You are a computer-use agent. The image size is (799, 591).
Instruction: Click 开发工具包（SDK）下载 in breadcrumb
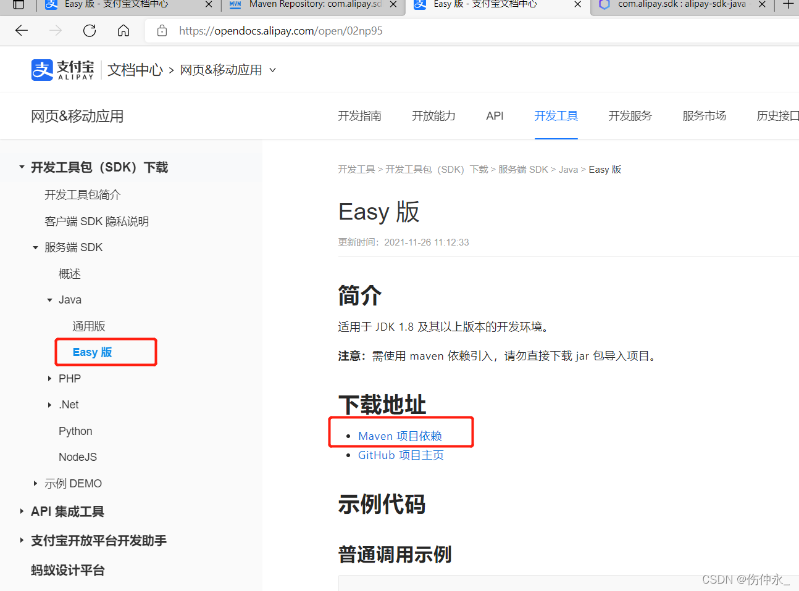point(437,170)
